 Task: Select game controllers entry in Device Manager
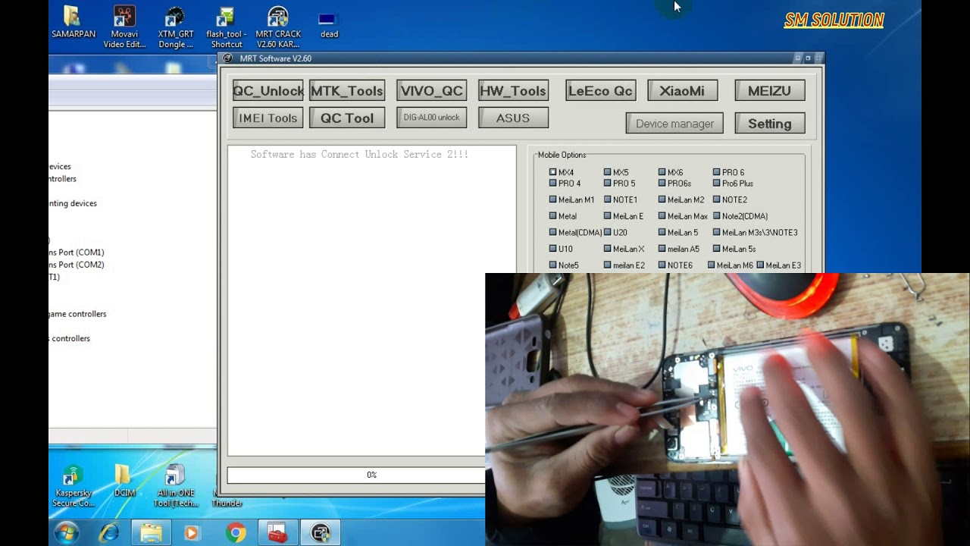tap(77, 314)
